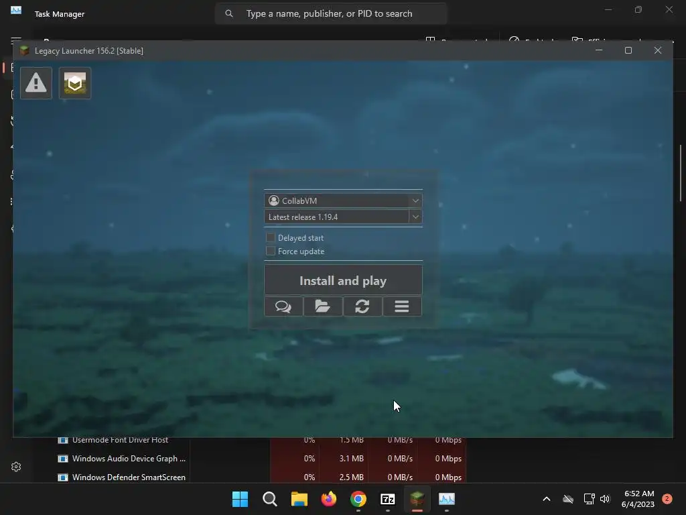Click the CollabVM account avatar icon
This screenshot has height=515, width=686.
coord(274,201)
